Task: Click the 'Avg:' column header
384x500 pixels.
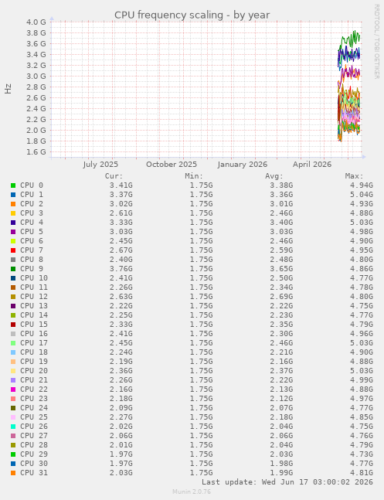Action: click(274, 176)
